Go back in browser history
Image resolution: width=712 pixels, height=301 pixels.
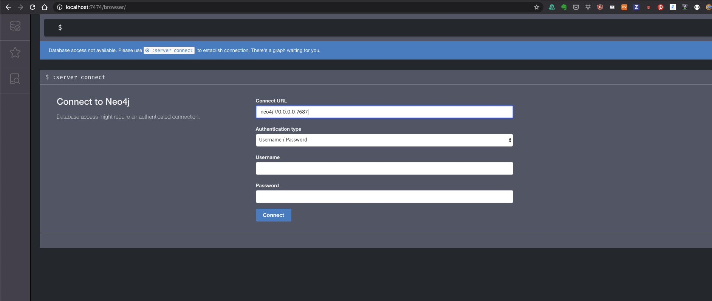(x=8, y=7)
